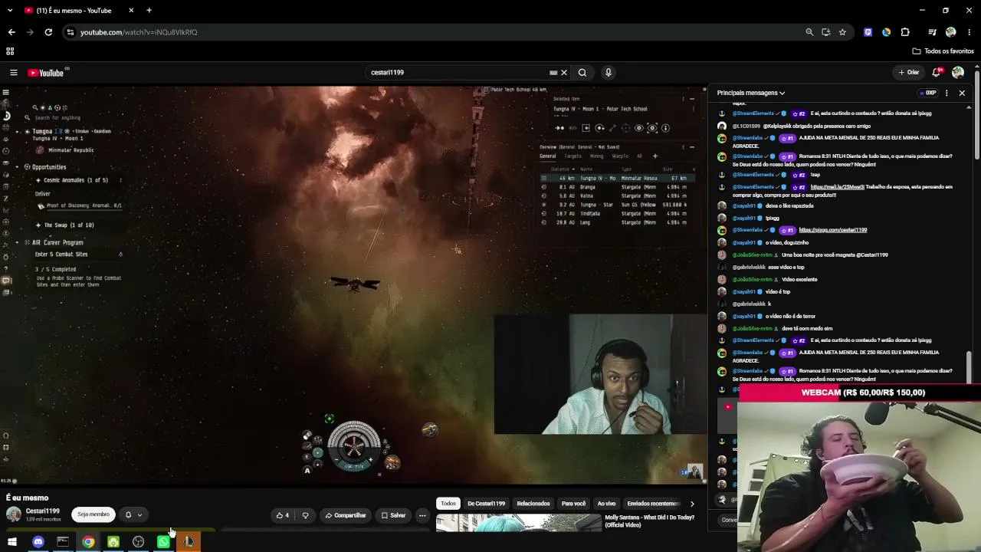The height and width of the screenshot is (552, 981).
Task: Open the Criar create menu
Action: point(909,73)
